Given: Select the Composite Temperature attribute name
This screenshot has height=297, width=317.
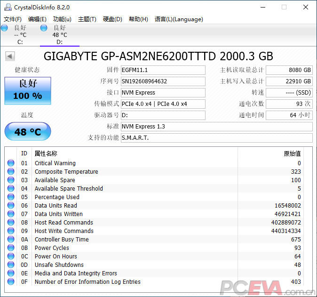Looking at the screenshot, I should (x=66, y=172).
